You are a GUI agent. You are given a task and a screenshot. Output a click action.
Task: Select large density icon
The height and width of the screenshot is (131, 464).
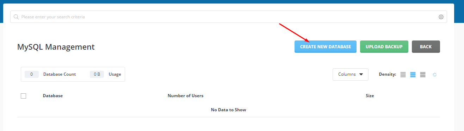[x=423, y=75]
